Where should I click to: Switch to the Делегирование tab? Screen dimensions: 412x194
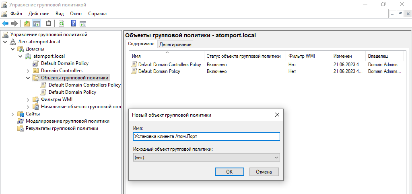pos(175,44)
